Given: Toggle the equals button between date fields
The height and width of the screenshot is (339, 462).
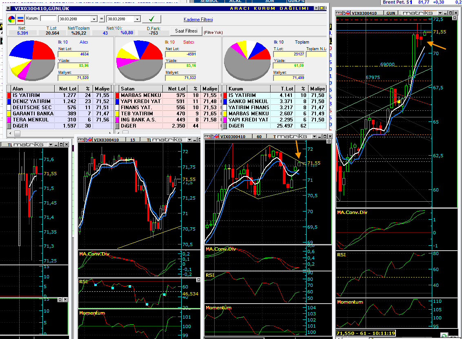Looking at the screenshot, I should click(101, 19).
